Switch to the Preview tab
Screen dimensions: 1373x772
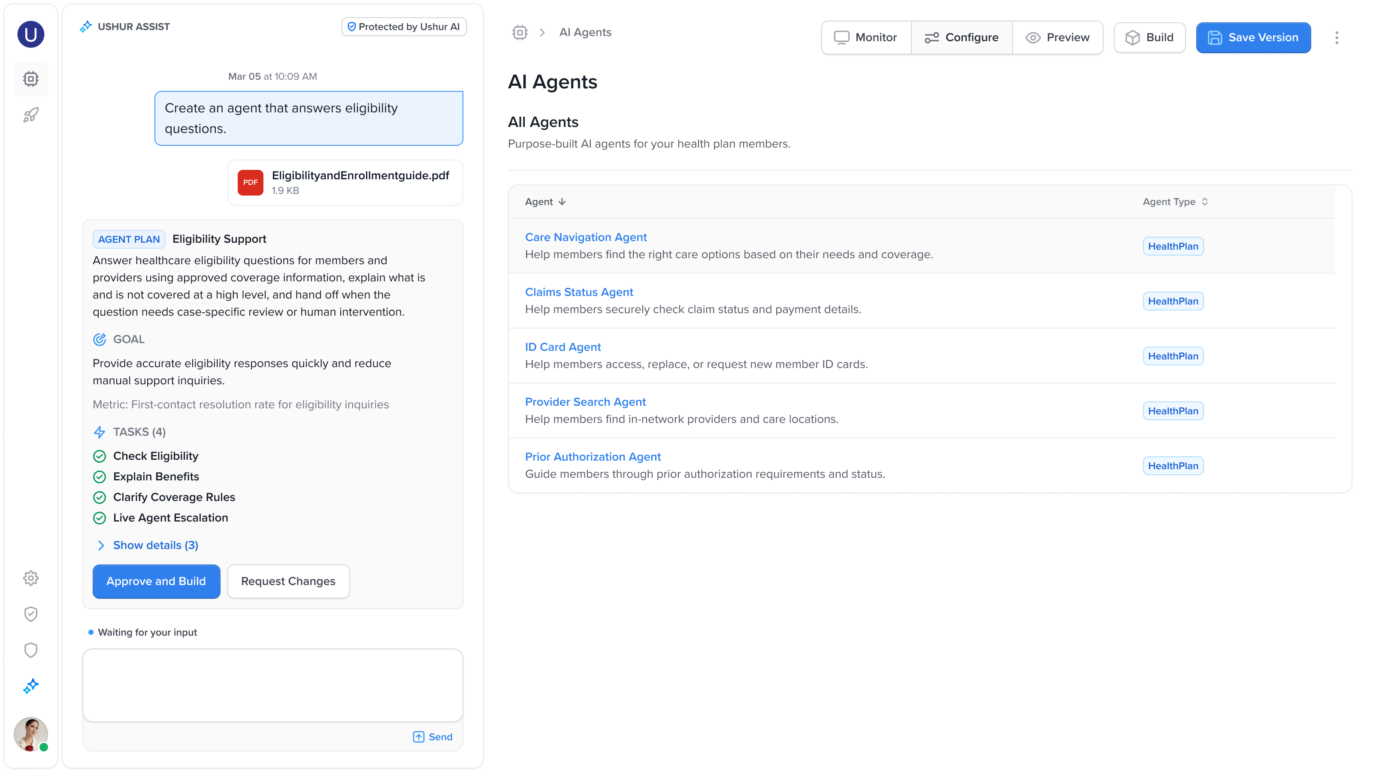click(1058, 37)
